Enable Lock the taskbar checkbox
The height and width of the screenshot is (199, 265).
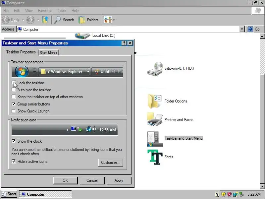[14, 83]
